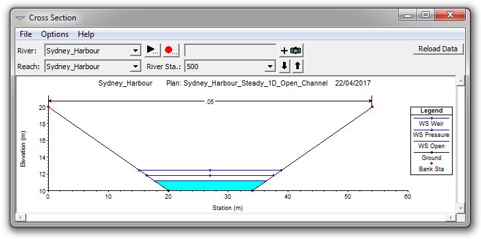The image size is (481, 239).
Task: Click the Cross Section window title icon
Action: tap(20, 18)
